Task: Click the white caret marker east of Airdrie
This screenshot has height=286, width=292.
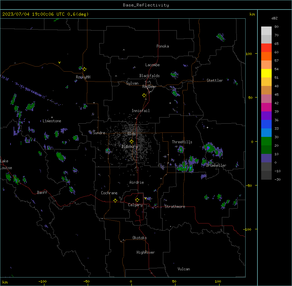Action: pyautogui.click(x=161, y=178)
